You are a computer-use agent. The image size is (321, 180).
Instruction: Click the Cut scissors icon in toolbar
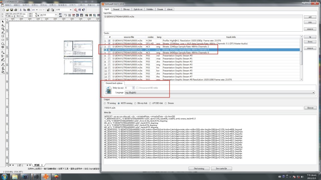point(20,10)
